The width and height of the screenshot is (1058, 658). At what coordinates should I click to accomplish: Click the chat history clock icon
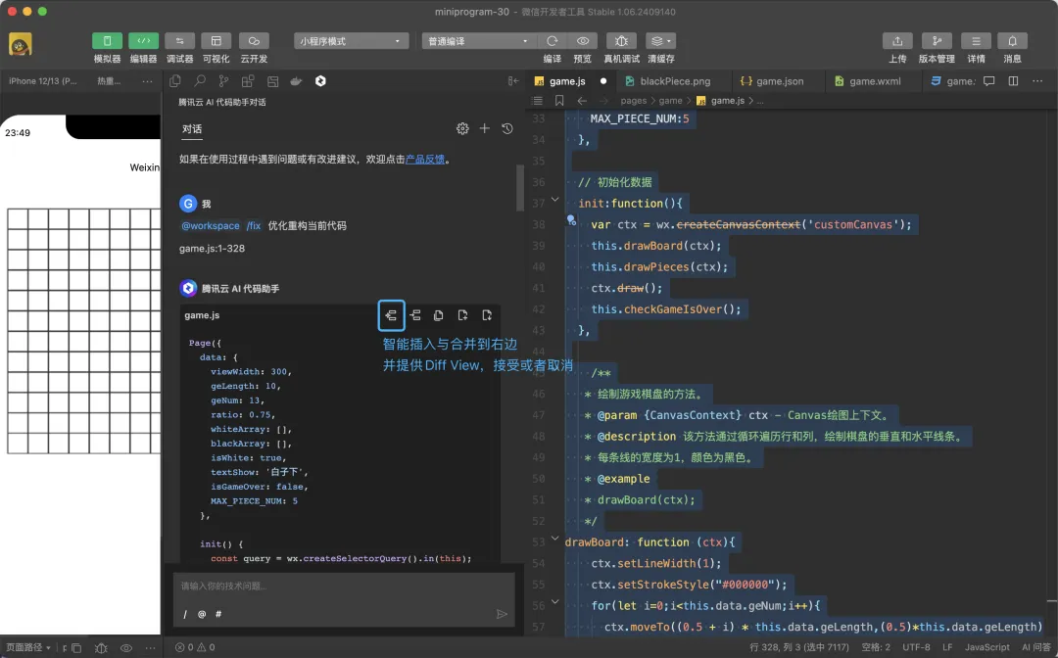click(507, 129)
